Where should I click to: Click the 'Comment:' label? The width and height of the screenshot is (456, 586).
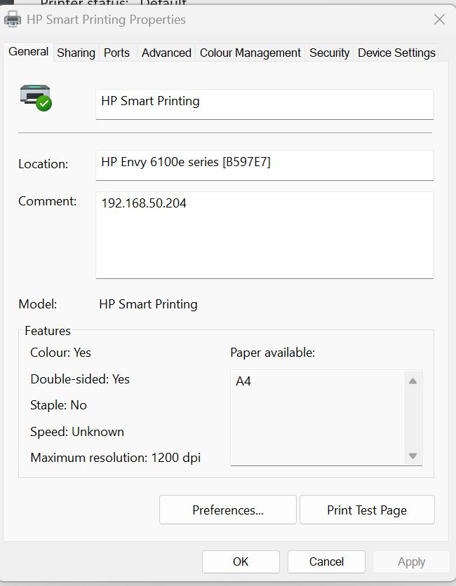(x=47, y=201)
